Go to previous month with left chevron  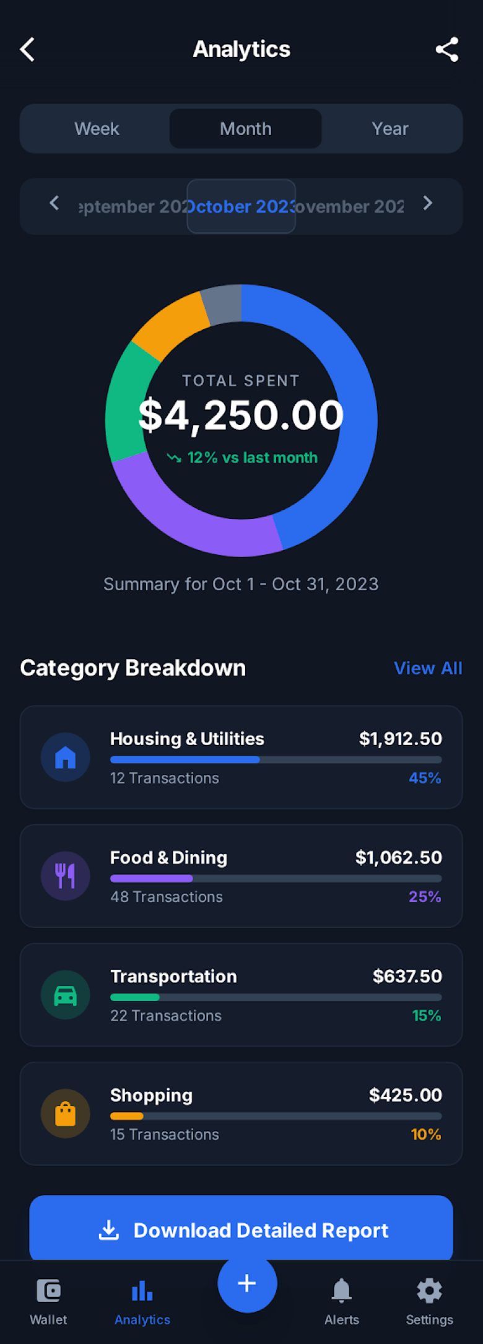54,203
